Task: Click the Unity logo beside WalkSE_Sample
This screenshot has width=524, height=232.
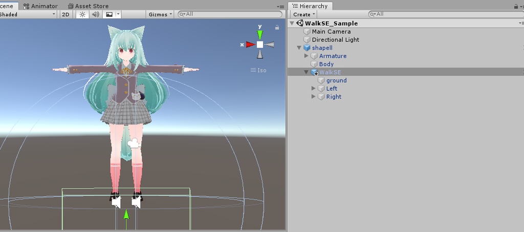Action: click(300, 23)
